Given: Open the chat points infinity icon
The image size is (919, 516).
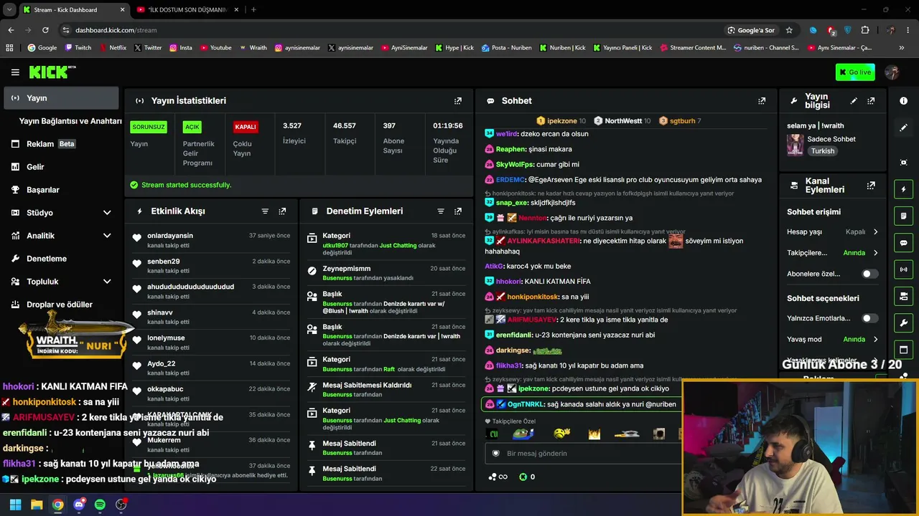Looking at the screenshot, I should pos(498,477).
